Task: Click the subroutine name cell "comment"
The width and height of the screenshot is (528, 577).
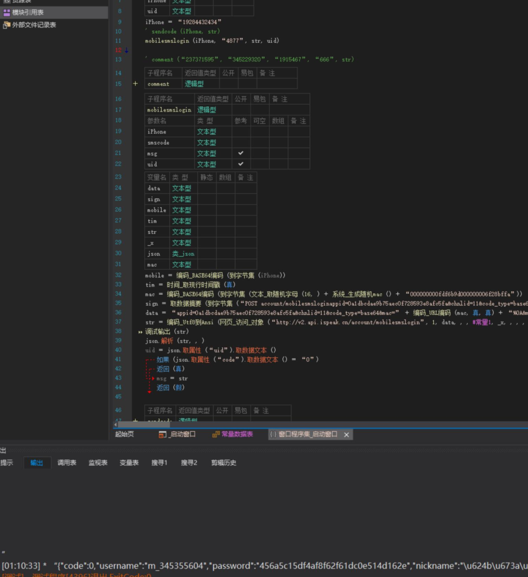Action: [x=163, y=84]
